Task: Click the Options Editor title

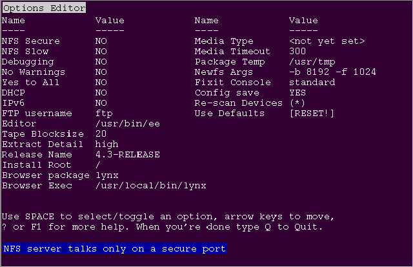Action: click(44, 8)
